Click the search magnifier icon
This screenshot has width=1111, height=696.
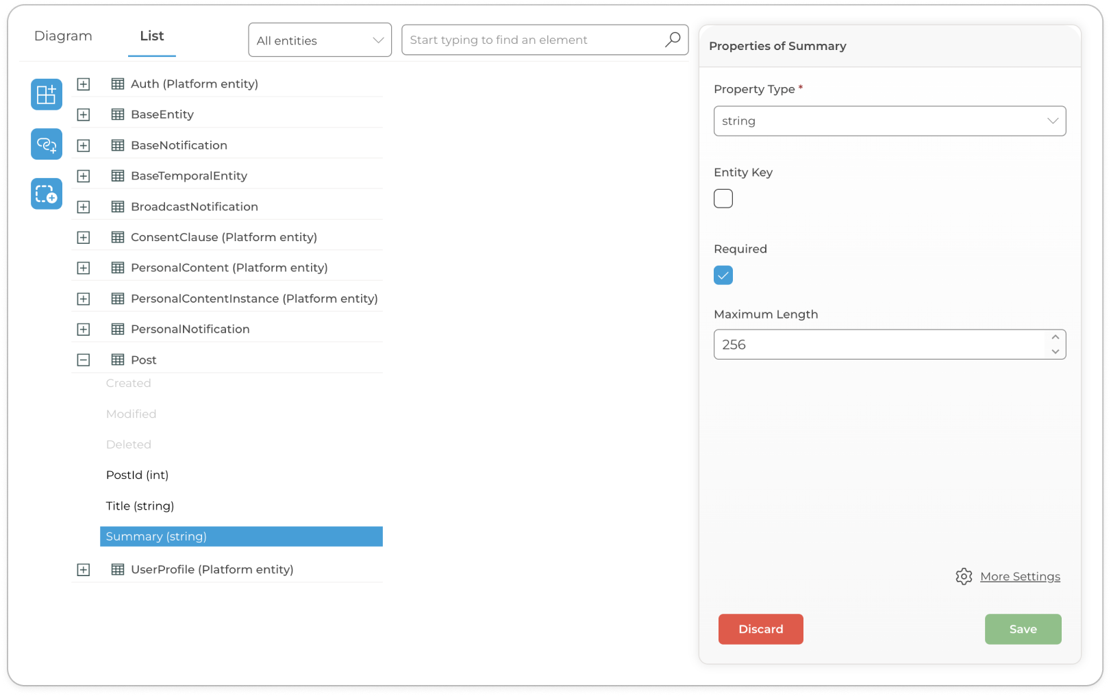673,40
